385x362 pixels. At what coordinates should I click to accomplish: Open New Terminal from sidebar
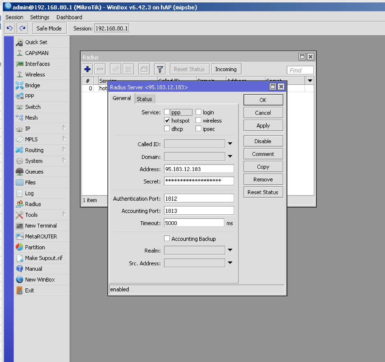point(42,226)
